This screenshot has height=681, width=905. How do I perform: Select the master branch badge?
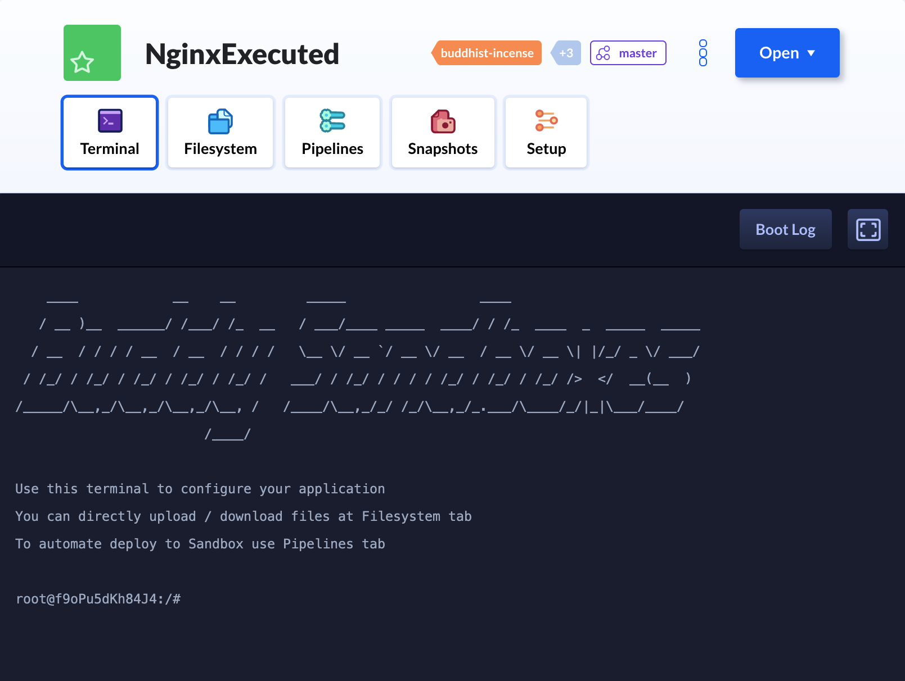click(628, 53)
